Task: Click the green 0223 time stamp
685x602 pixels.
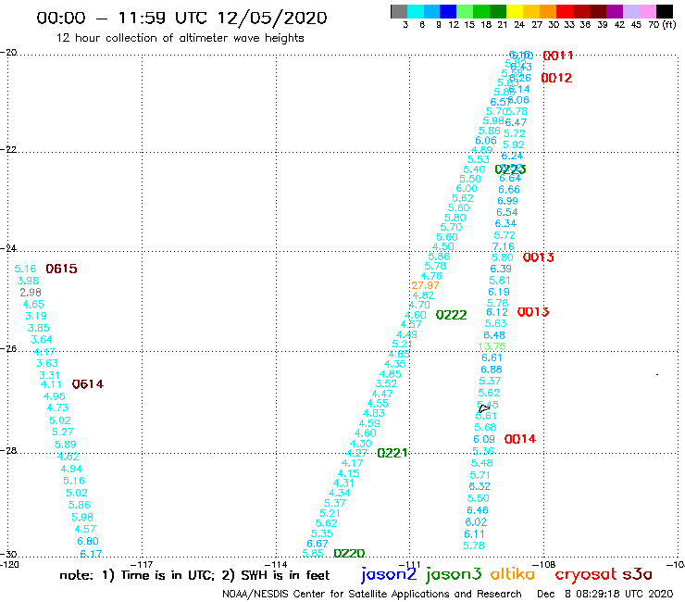Action: pyautogui.click(x=510, y=169)
